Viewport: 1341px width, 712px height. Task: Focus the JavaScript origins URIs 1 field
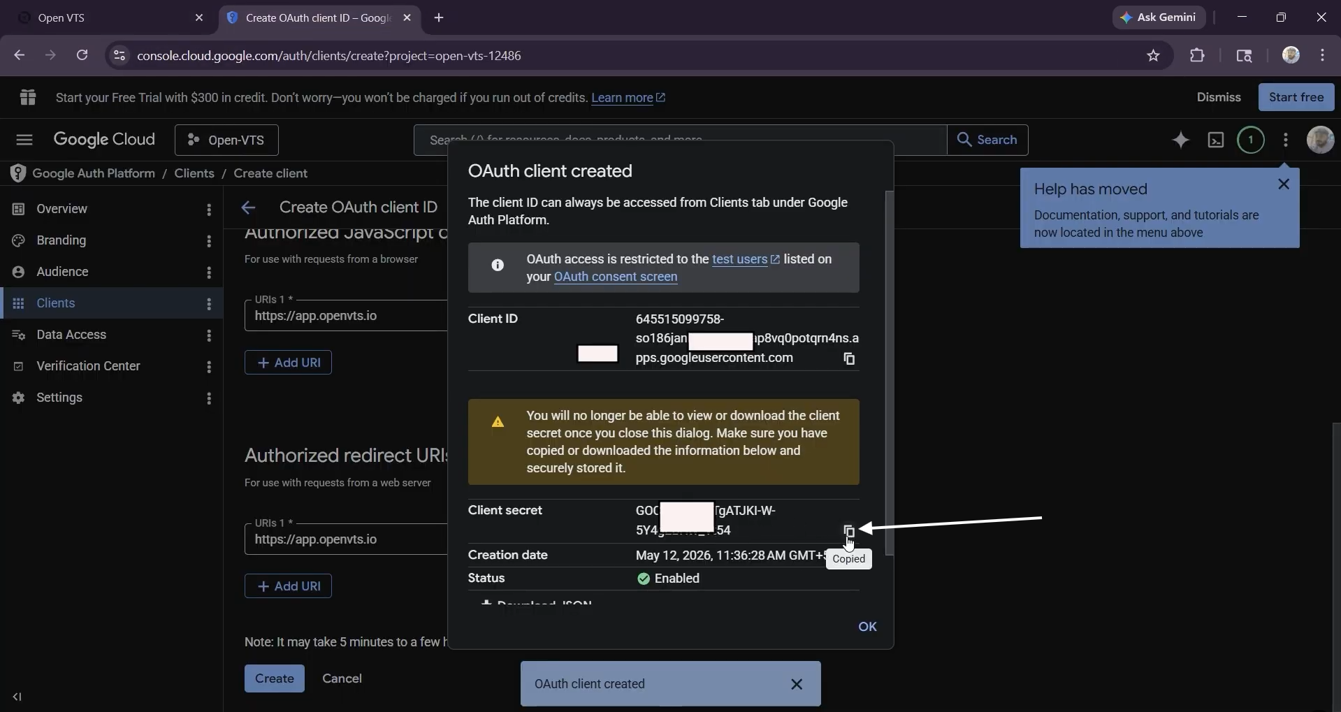pos(346,316)
